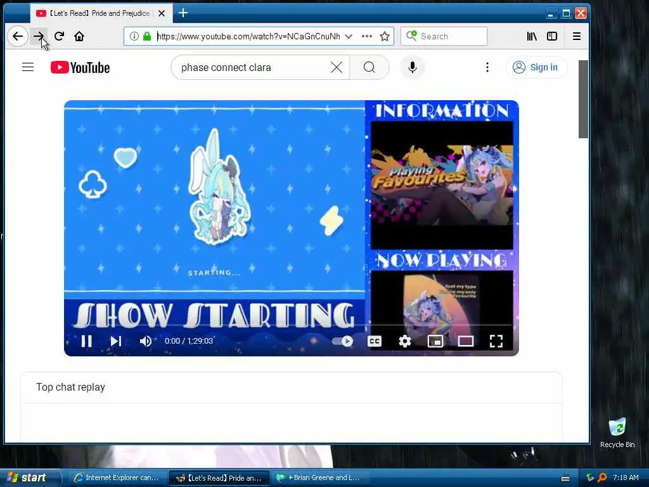Viewport: 649px width, 487px height.
Task: Toggle the autoplay switch
Action: [x=342, y=341]
